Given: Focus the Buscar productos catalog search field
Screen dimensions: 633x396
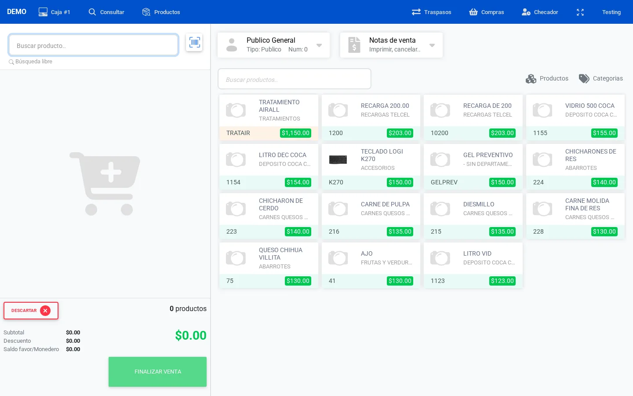Looking at the screenshot, I should coord(295,79).
